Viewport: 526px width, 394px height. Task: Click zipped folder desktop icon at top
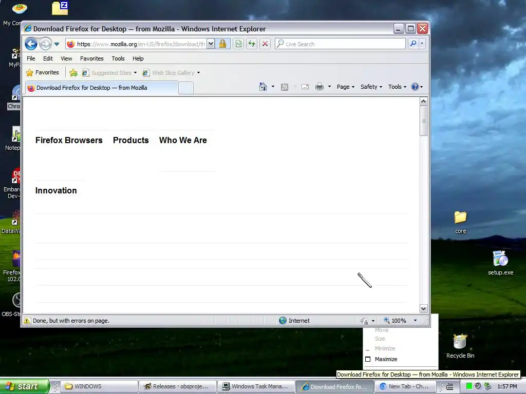[60, 8]
